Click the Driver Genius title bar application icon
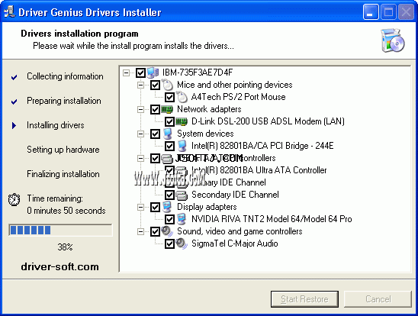This screenshot has height=316, width=418. (10, 12)
